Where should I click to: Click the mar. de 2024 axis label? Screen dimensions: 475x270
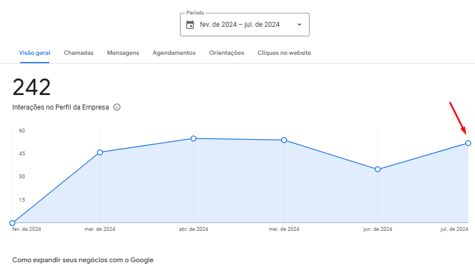(x=100, y=229)
